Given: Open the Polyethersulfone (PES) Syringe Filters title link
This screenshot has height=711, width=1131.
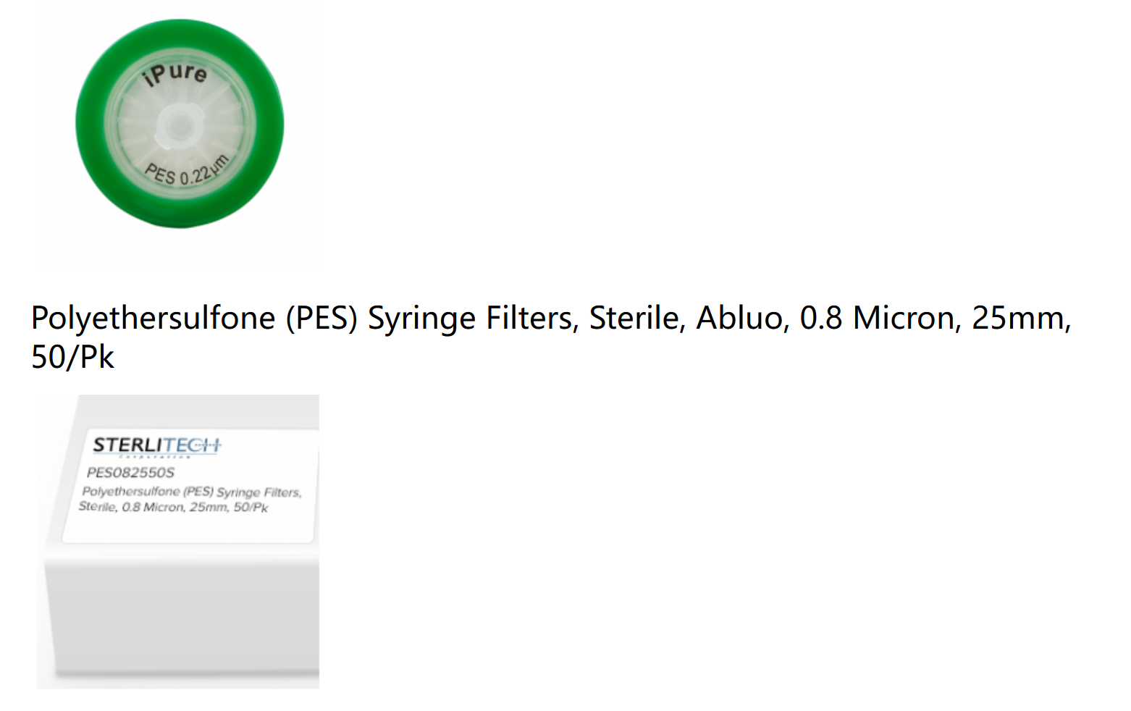Looking at the screenshot, I should pyautogui.click(x=551, y=337).
